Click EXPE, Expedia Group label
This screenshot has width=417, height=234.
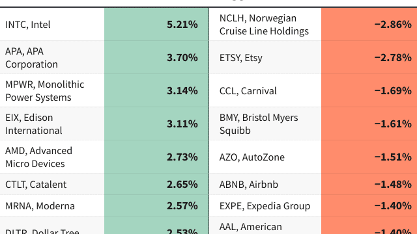tap(265, 206)
